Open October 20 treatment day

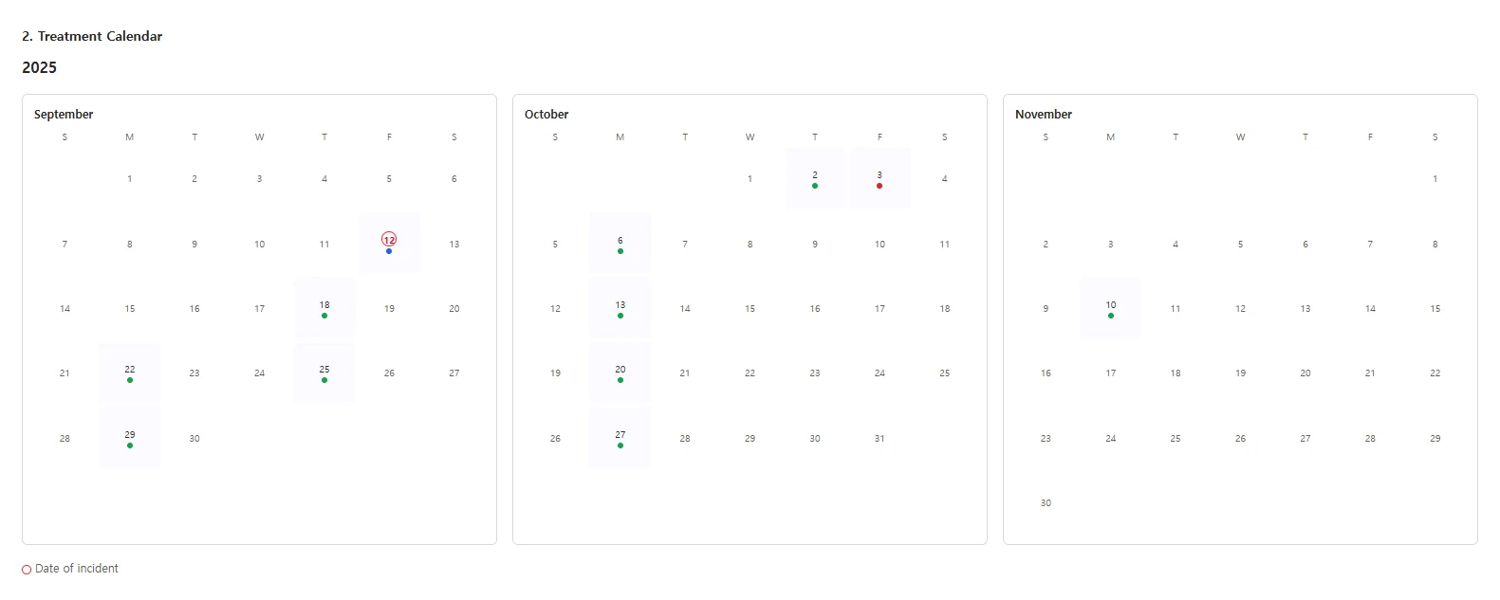(x=620, y=373)
